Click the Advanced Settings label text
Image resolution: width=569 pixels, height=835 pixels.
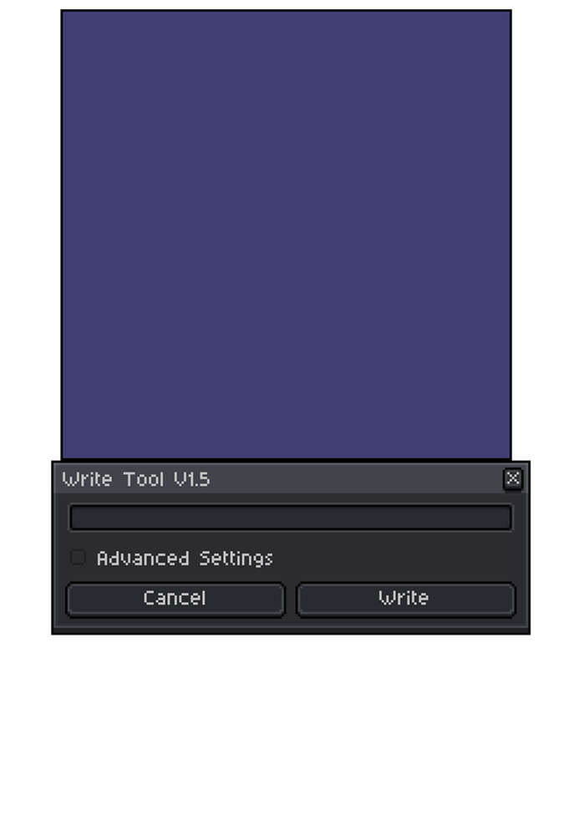(185, 557)
